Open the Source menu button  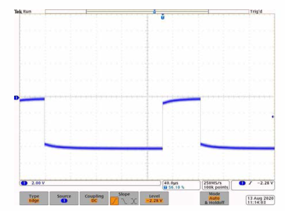(x=64, y=198)
